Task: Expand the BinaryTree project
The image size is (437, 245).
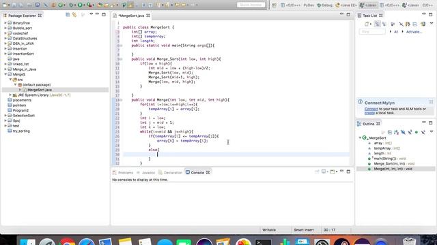Action: (5, 23)
